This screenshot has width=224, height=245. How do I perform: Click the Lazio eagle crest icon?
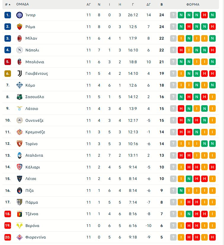20,109
